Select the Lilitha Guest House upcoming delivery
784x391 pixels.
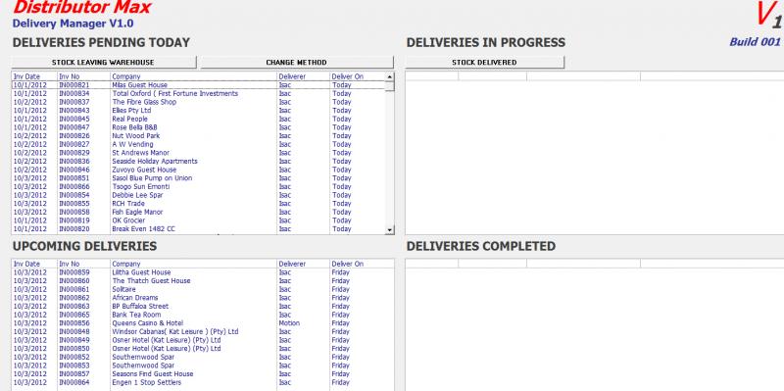pyautogui.click(x=203, y=272)
